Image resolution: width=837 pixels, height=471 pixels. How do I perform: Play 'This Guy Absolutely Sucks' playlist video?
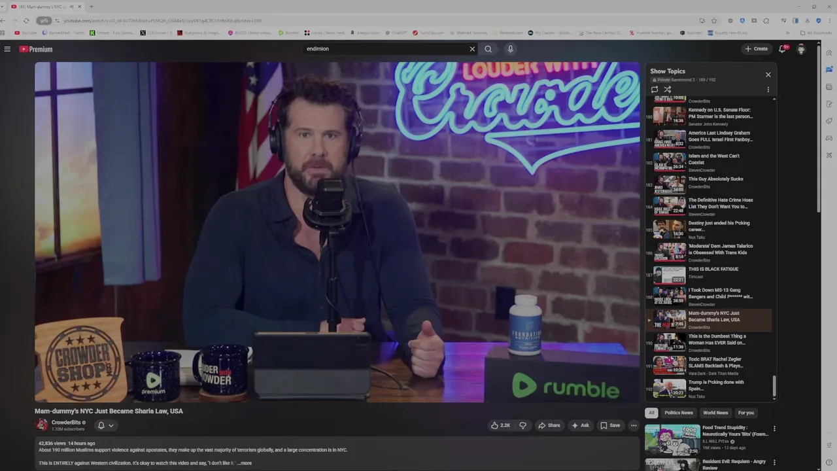709,185
